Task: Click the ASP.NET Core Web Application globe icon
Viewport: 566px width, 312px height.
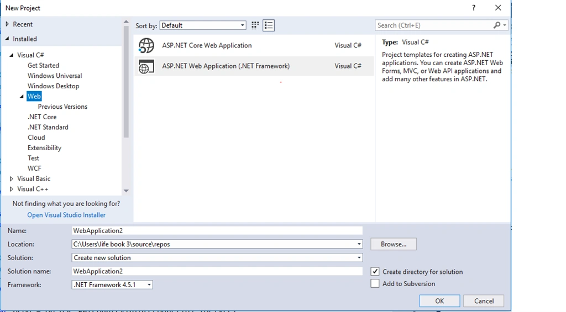Action: pos(146,45)
